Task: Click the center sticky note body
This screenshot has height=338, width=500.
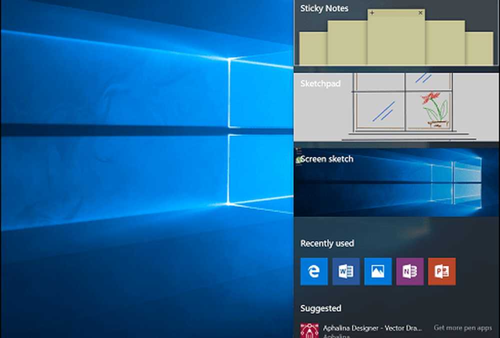Action: click(x=396, y=40)
